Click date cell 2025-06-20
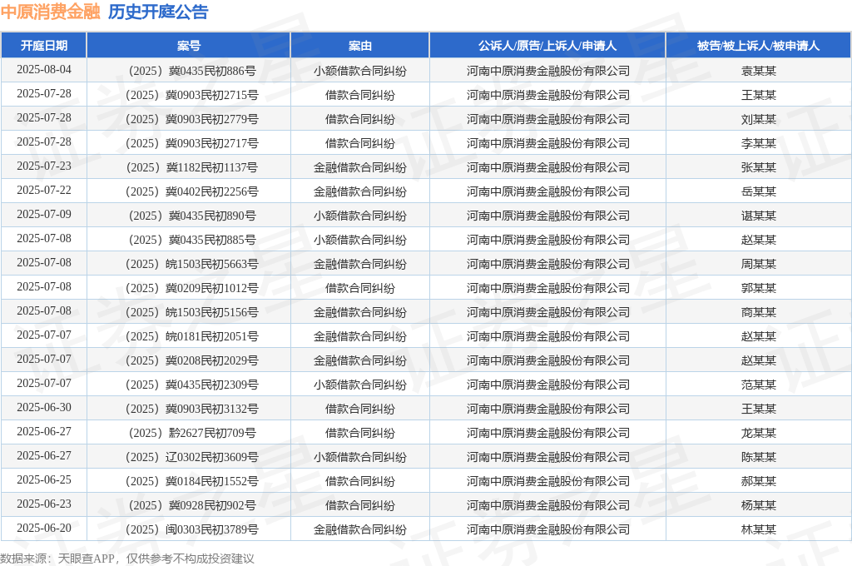Image resolution: width=852 pixels, height=566 pixels. point(44,528)
